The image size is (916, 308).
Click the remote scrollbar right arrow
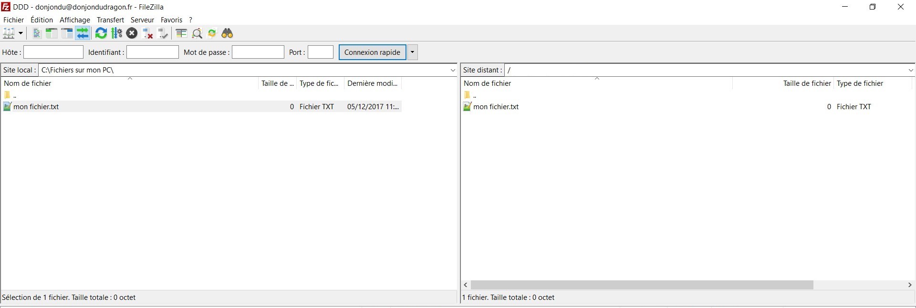tap(910, 285)
